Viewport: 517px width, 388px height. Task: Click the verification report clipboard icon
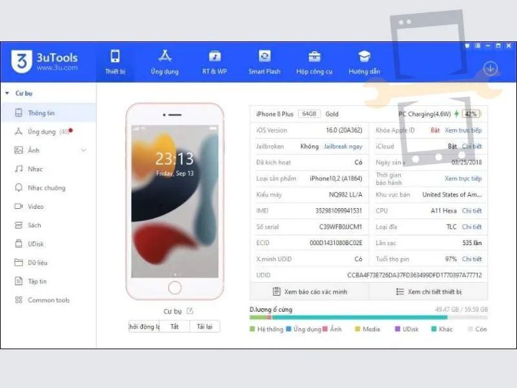pos(277,292)
